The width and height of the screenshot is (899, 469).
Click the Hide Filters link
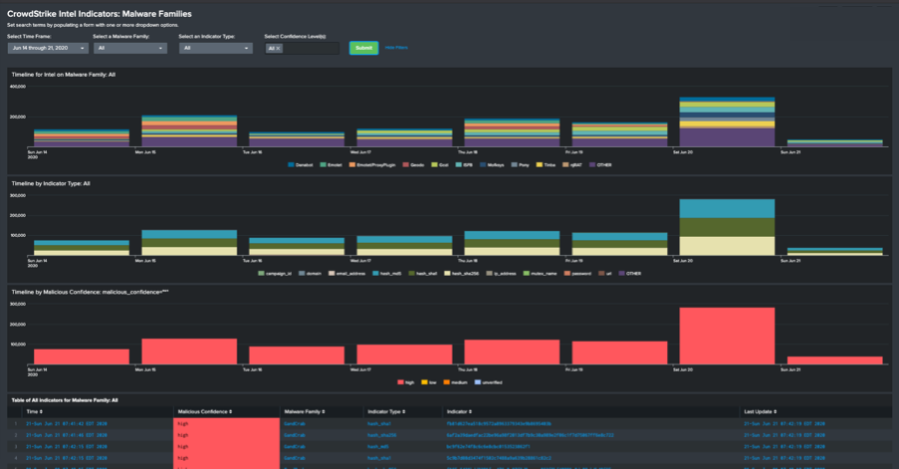(x=396, y=48)
